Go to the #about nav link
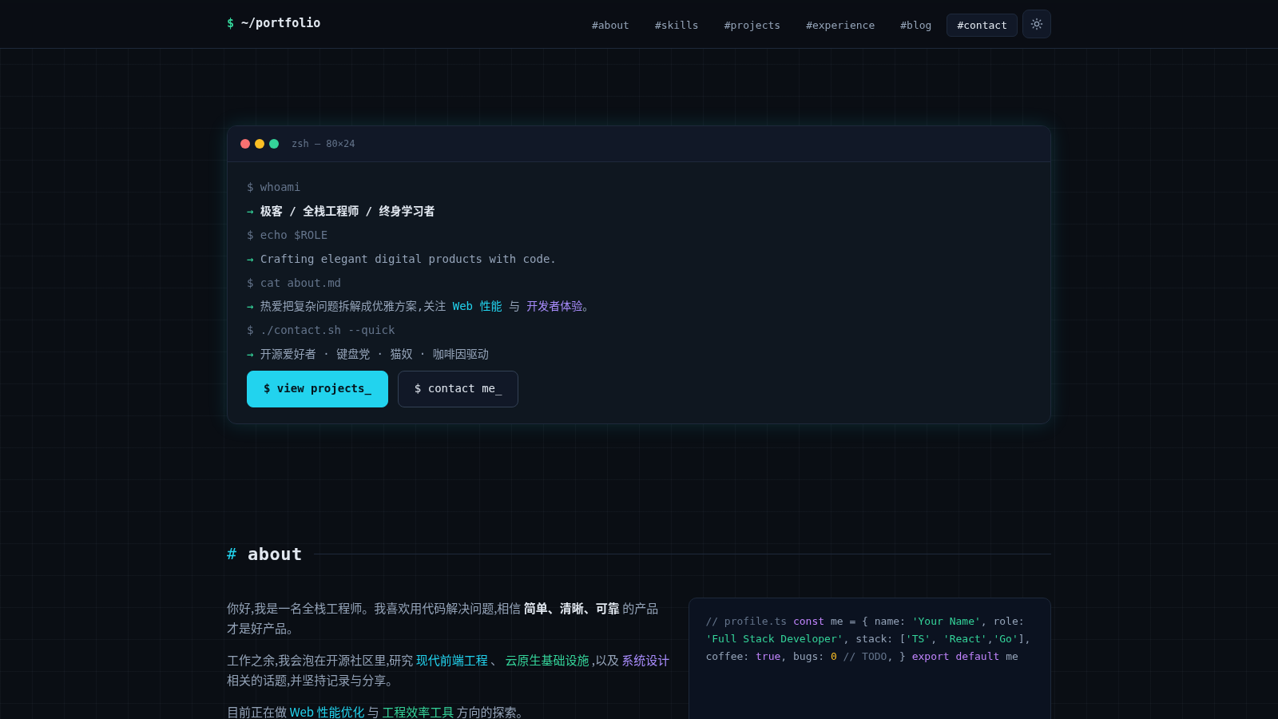The width and height of the screenshot is (1278, 719). point(610,26)
